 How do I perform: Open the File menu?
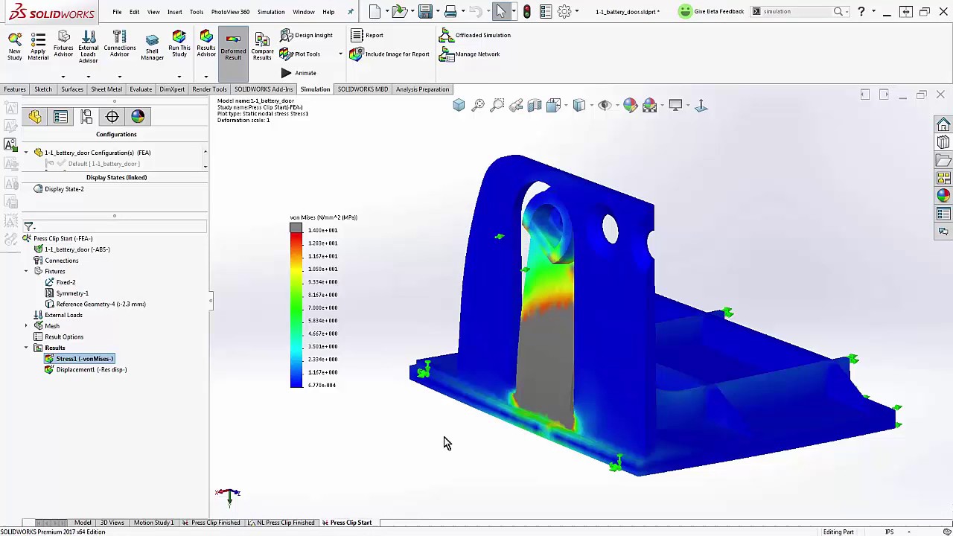pyautogui.click(x=117, y=12)
